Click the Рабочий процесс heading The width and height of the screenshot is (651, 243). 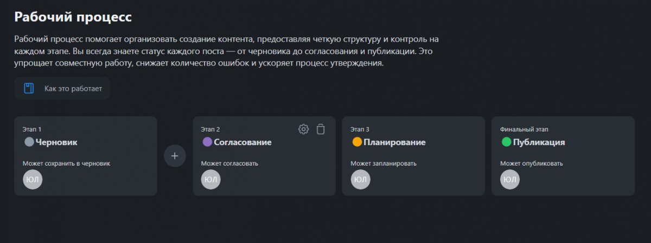pyautogui.click(x=73, y=17)
